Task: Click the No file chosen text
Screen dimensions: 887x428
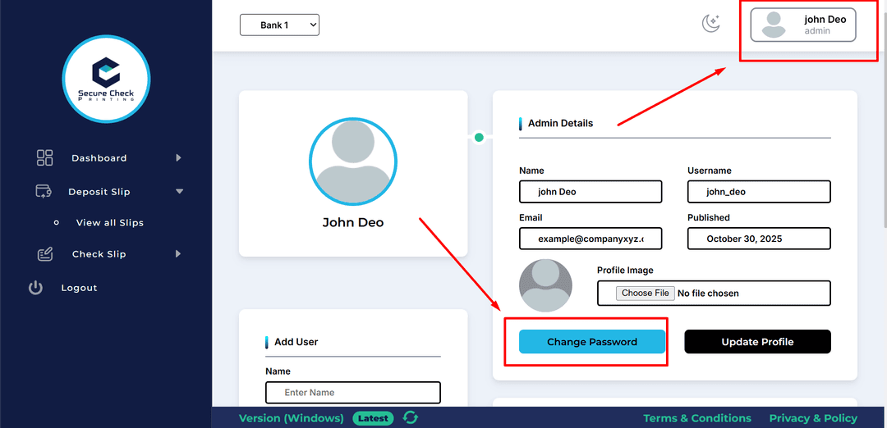Action: [x=708, y=293]
